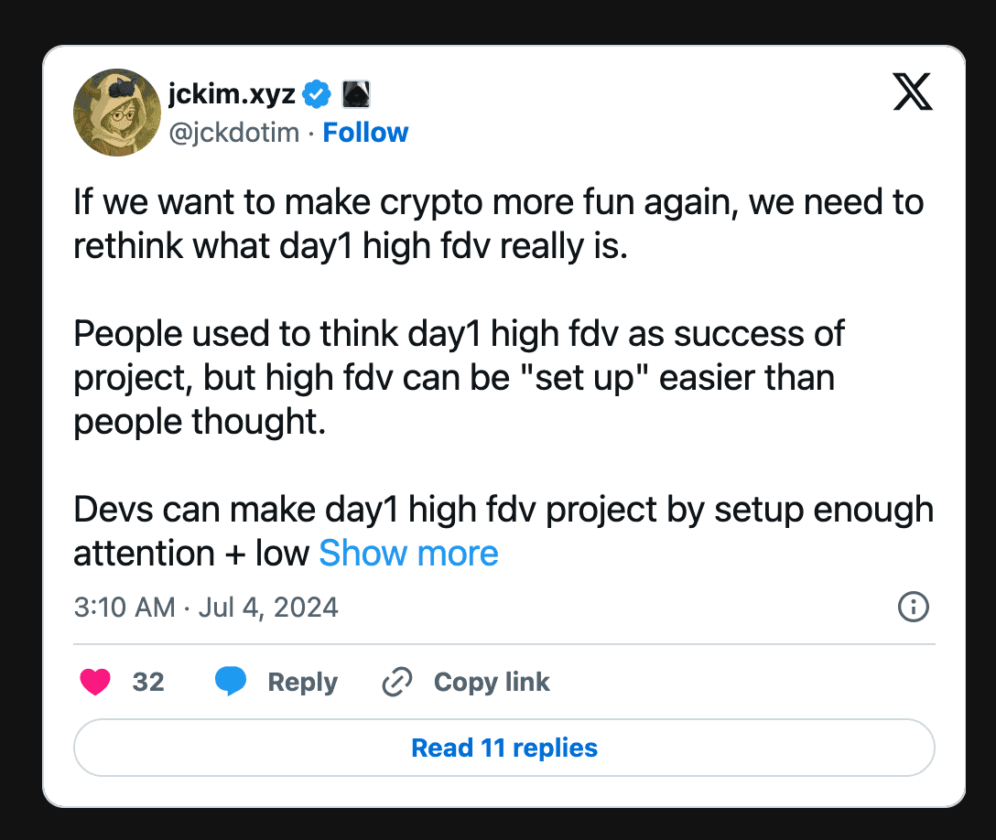
Task: Click the blue reply speech bubble icon
Action: [x=231, y=682]
